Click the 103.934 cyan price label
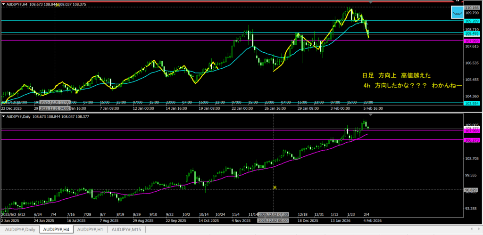 coord(472,103)
